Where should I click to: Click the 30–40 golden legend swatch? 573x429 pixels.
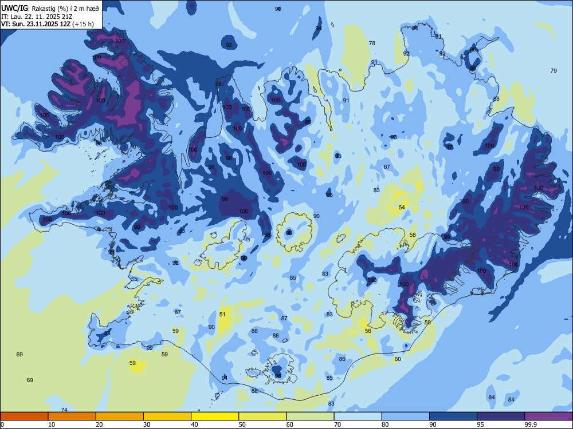[x=167, y=416]
